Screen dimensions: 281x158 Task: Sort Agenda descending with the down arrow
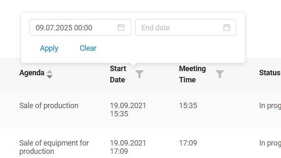(x=50, y=77)
